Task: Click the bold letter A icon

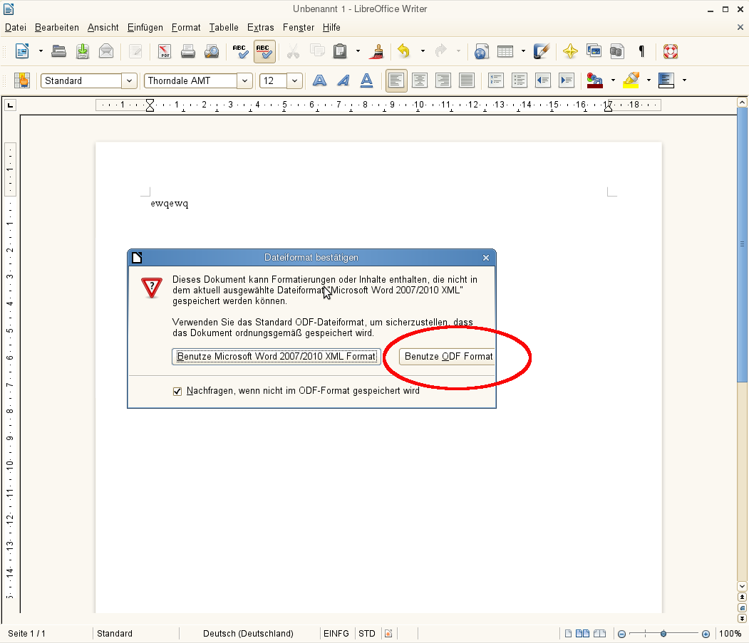Action: point(319,80)
